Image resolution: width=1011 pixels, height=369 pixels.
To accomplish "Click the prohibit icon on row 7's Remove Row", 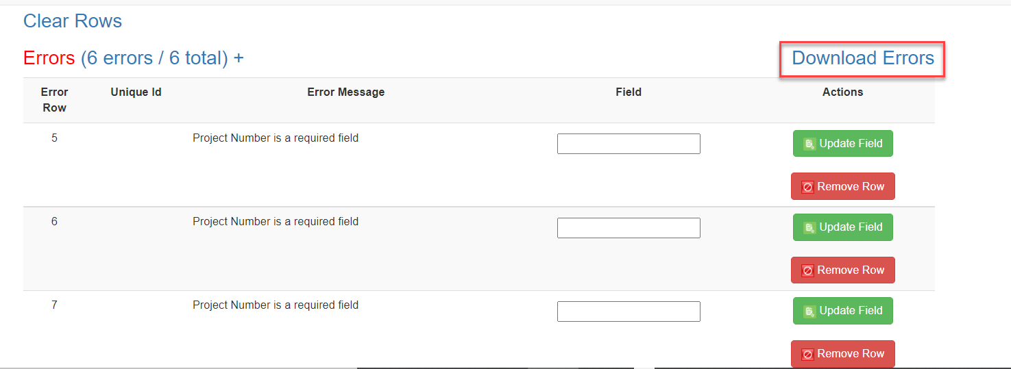I will 807,354.
